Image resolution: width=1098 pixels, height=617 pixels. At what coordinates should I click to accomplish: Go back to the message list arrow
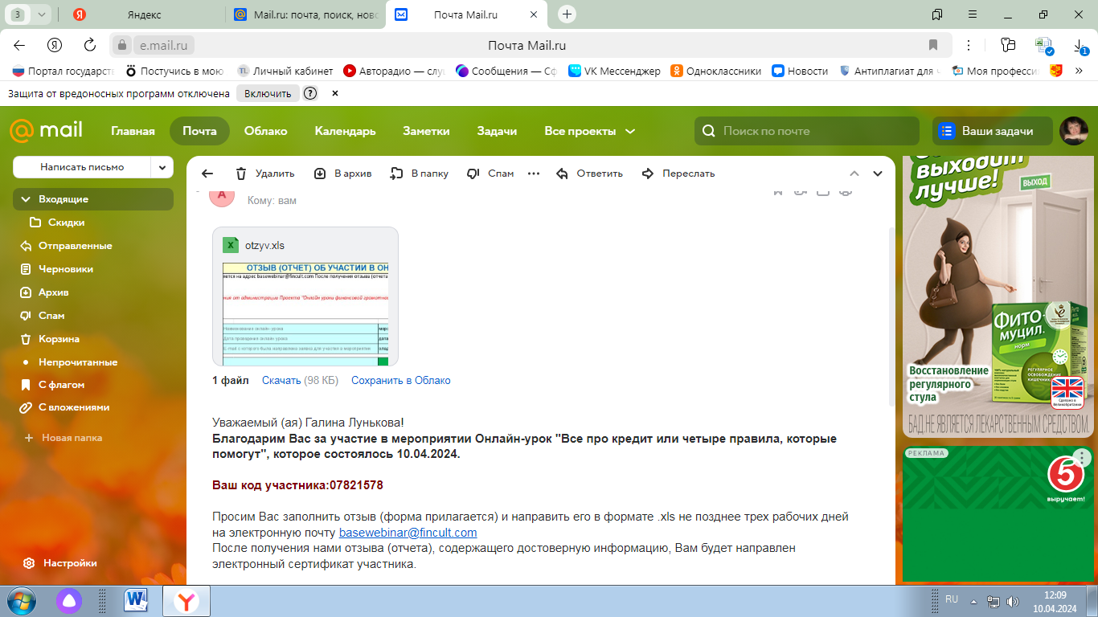[x=207, y=174]
